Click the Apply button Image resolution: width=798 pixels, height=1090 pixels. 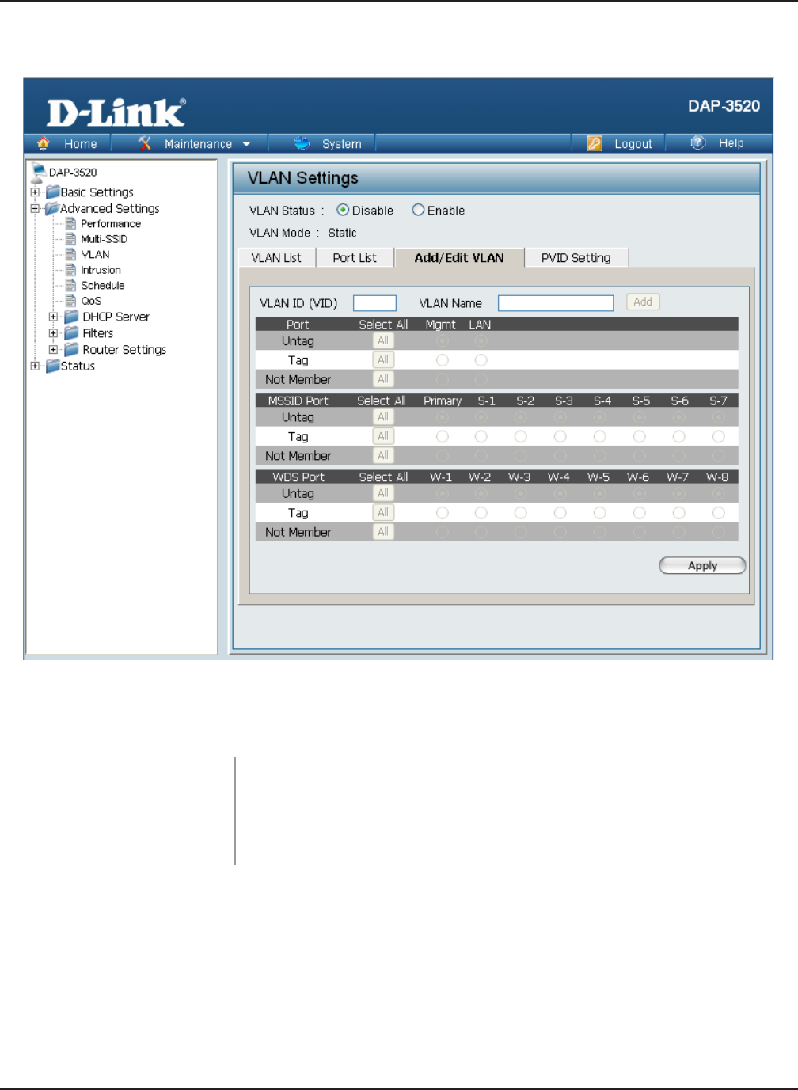702,565
